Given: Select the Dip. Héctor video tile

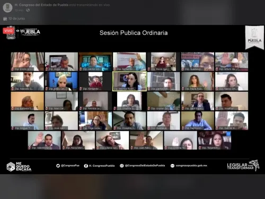Looking at the screenshot, I should click(x=95, y=62).
